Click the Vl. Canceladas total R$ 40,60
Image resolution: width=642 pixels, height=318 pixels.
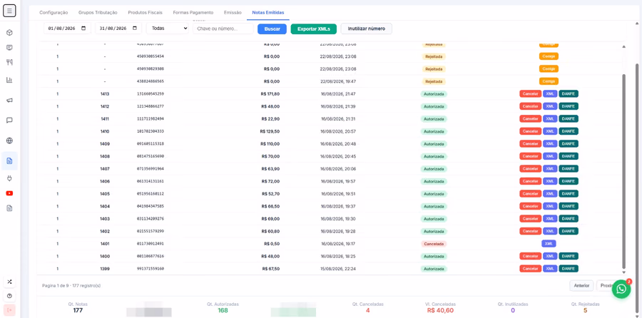pyautogui.click(x=440, y=310)
